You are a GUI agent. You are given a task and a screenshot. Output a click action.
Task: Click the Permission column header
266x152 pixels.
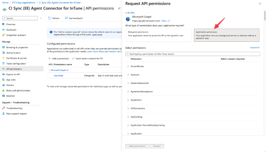136,59
